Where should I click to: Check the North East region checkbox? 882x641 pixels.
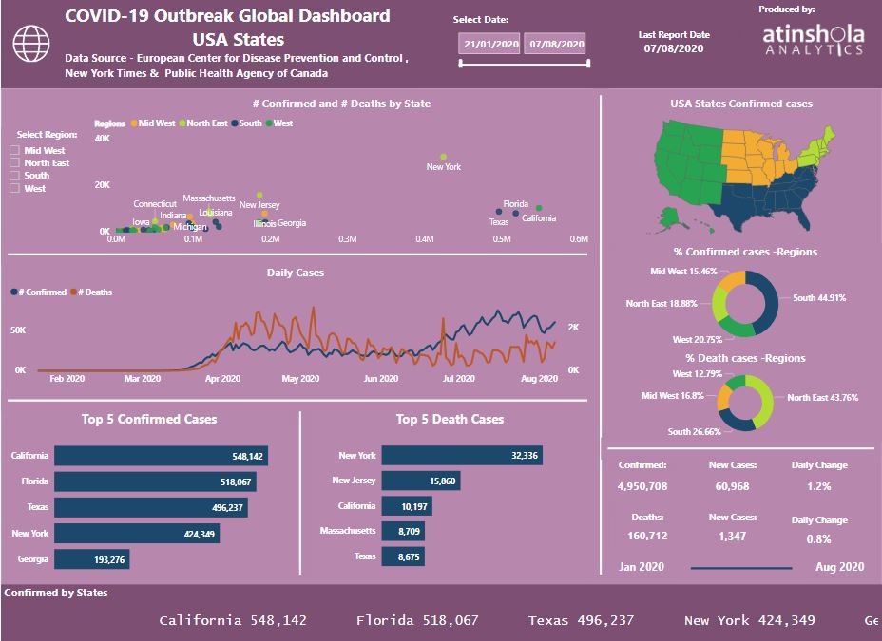[x=14, y=163]
